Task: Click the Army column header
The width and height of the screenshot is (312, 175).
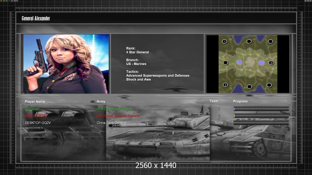Action: point(101,101)
